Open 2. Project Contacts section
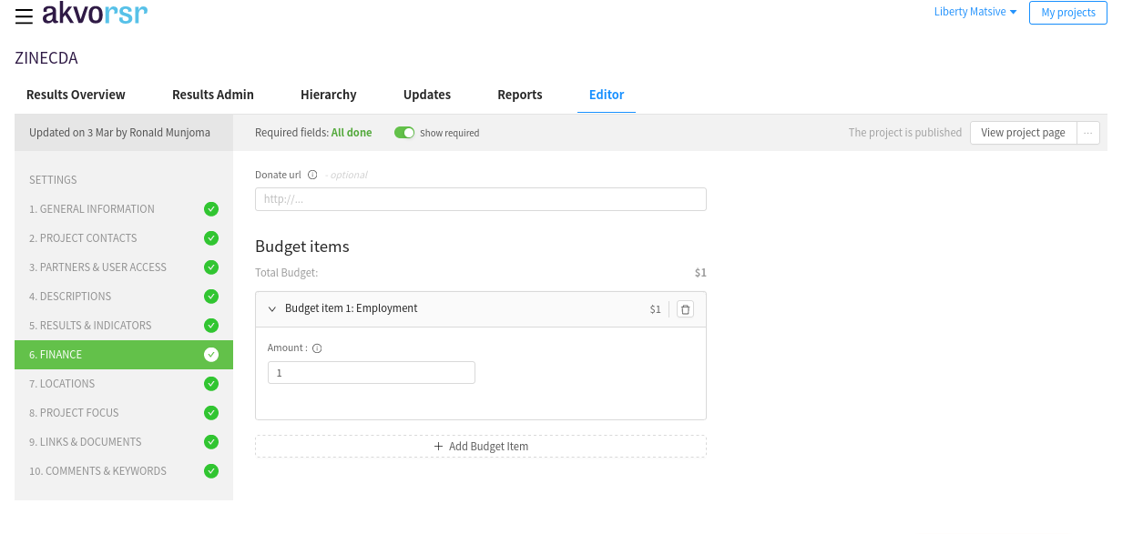Screen dimensions: 1143x534 124,238
